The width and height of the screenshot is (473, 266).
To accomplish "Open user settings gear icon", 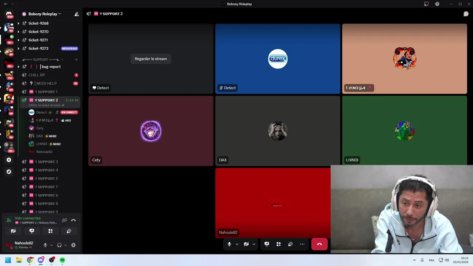I will click(x=73, y=245).
